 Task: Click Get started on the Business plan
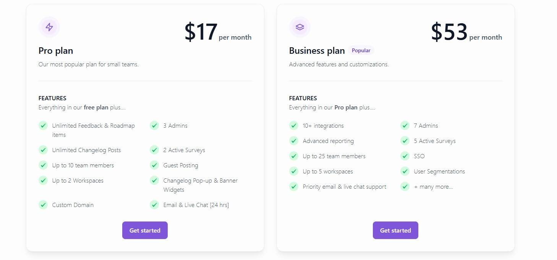(x=395, y=230)
